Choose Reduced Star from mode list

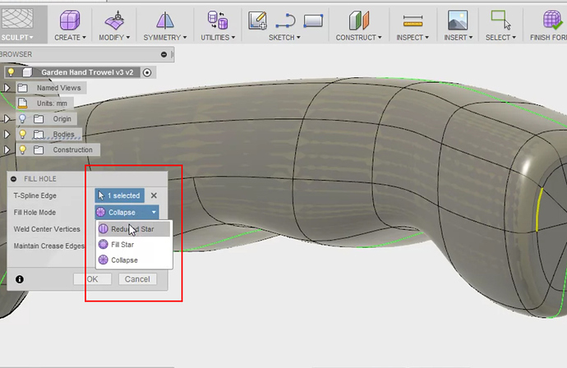(131, 229)
